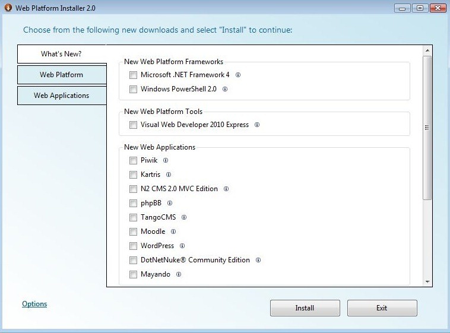View info for N2 CMS 2.0 MVC Edition

[x=226, y=189]
